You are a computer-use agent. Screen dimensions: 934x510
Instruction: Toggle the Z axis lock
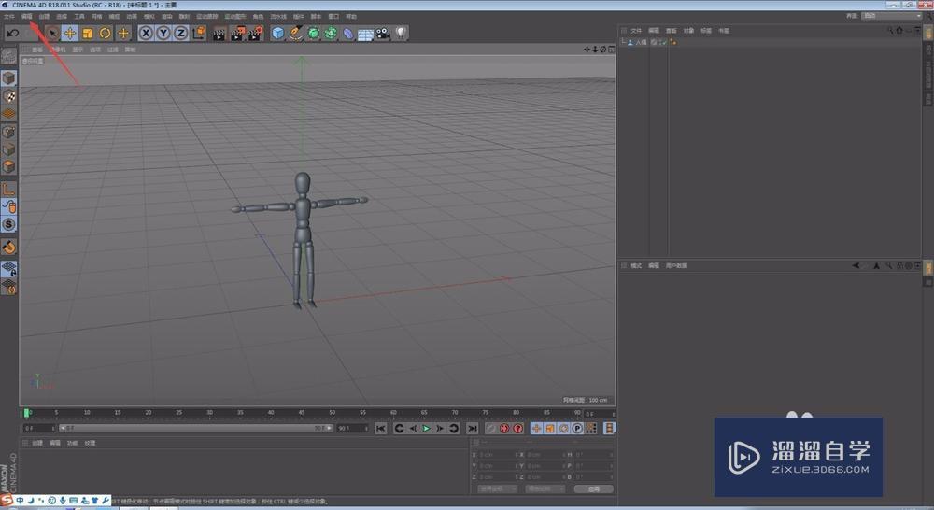[x=180, y=34]
